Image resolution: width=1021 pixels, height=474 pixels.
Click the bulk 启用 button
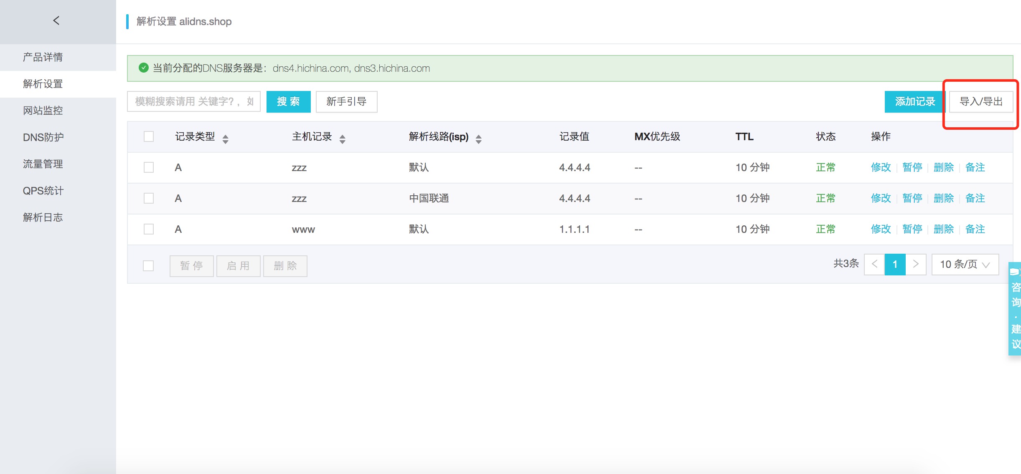238,266
